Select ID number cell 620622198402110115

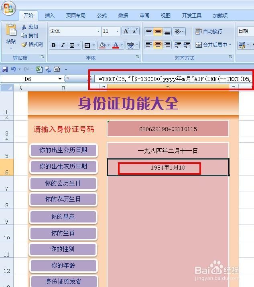tap(168, 129)
